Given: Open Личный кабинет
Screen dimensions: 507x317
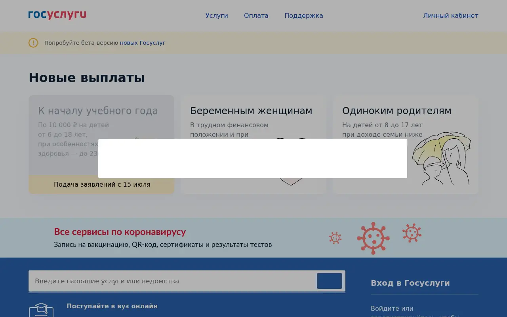Looking at the screenshot, I should pos(451,16).
